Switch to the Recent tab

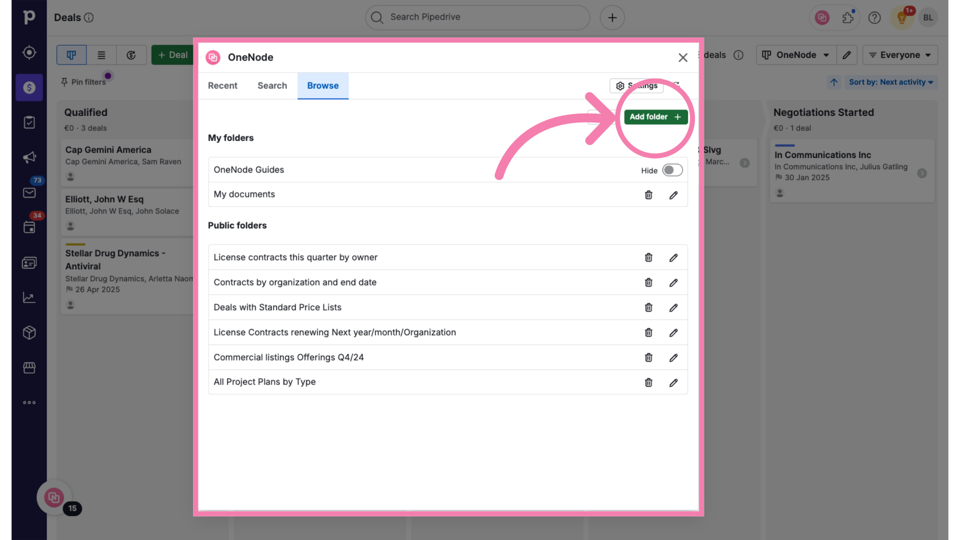222,85
